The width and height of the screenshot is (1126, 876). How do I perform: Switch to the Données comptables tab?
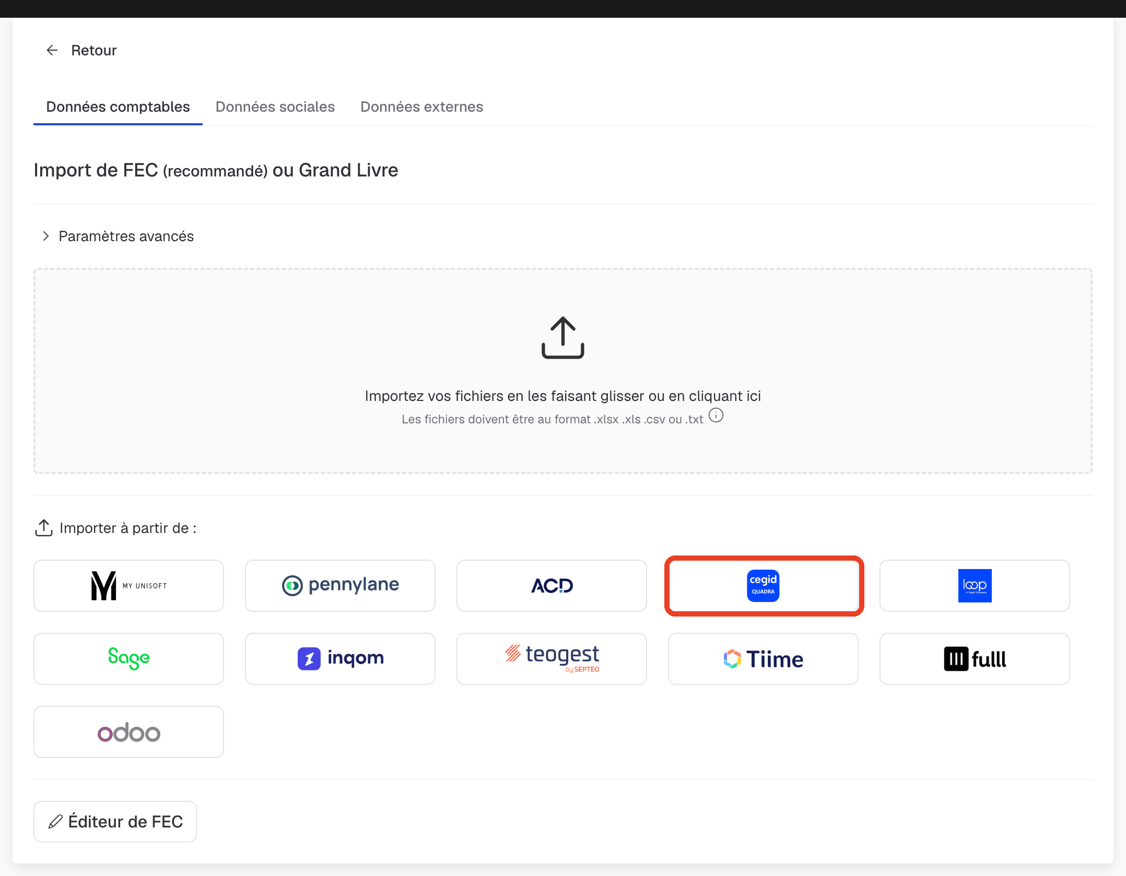tap(118, 107)
